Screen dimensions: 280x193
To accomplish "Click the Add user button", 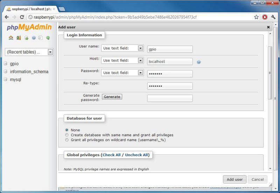I will pyautogui.click(x=234, y=179).
